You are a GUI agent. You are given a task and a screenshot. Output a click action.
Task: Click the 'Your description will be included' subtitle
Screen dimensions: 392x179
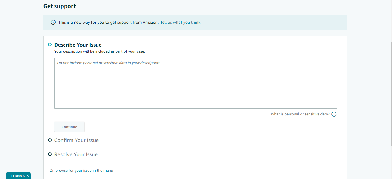coord(100,51)
